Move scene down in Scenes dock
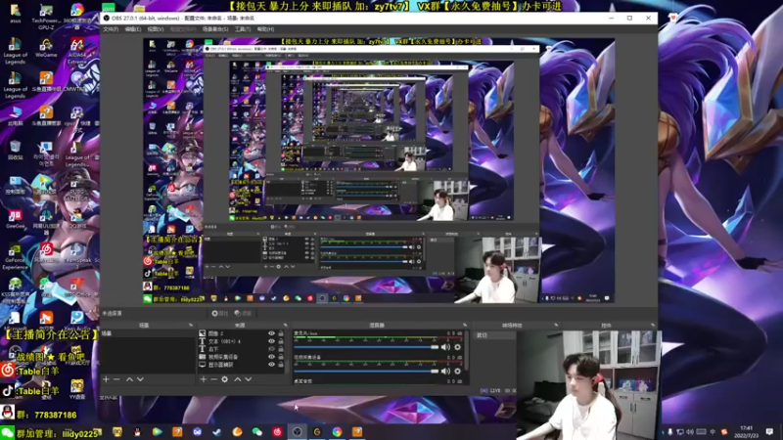Viewport: 783px width, 440px height. (x=140, y=379)
